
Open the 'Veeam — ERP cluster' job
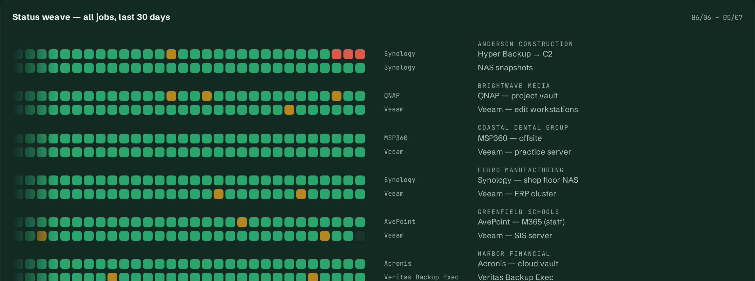click(517, 194)
